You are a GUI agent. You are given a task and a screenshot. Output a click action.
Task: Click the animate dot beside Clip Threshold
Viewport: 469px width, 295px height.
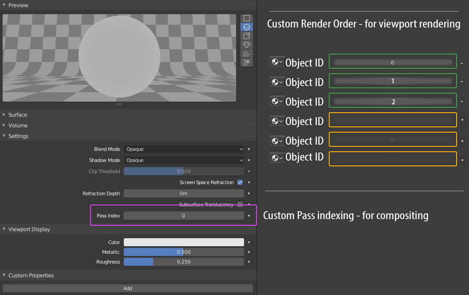(x=249, y=171)
